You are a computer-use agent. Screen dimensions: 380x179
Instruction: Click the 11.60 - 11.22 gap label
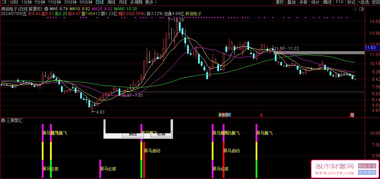point(286,49)
